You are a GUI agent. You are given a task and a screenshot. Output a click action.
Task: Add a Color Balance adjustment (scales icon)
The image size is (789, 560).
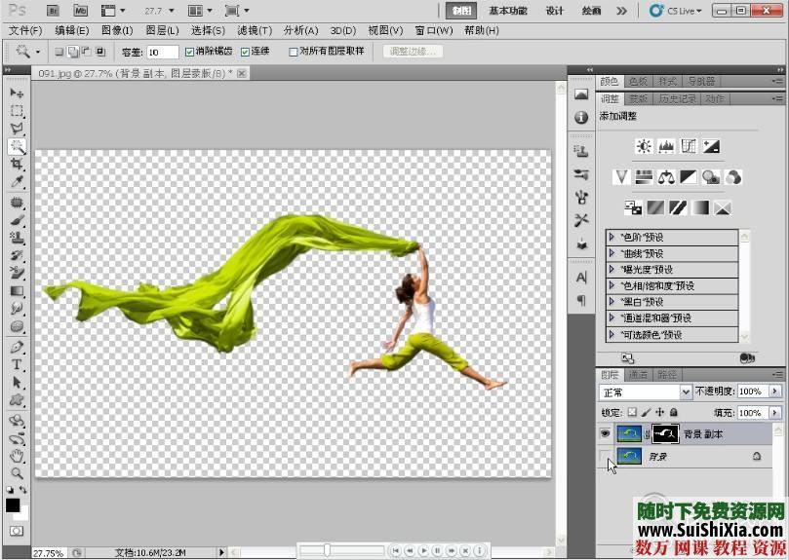667,177
